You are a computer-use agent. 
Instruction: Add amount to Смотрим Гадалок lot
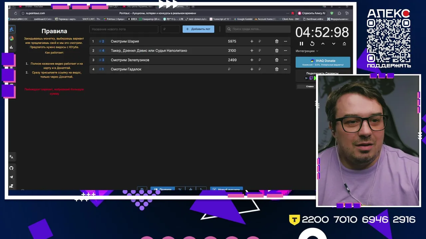pos(252,69)
